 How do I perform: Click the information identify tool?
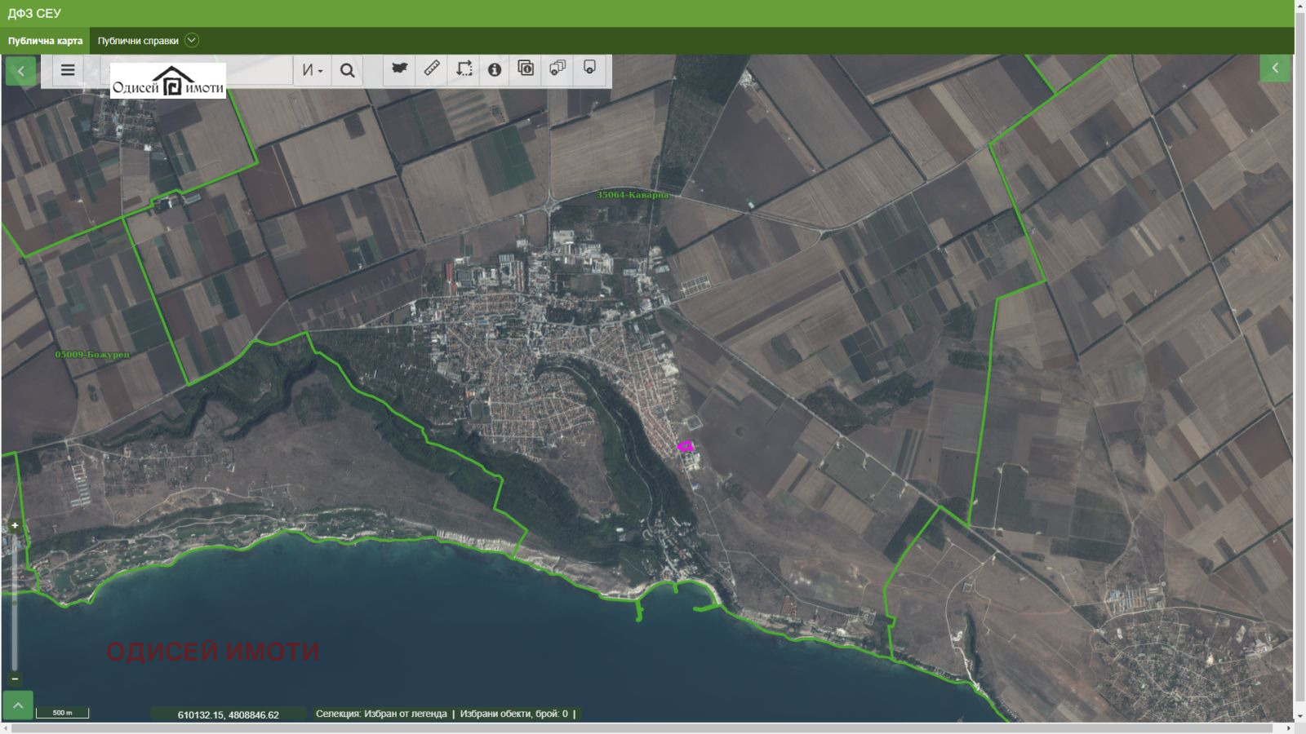pos(495,69)
